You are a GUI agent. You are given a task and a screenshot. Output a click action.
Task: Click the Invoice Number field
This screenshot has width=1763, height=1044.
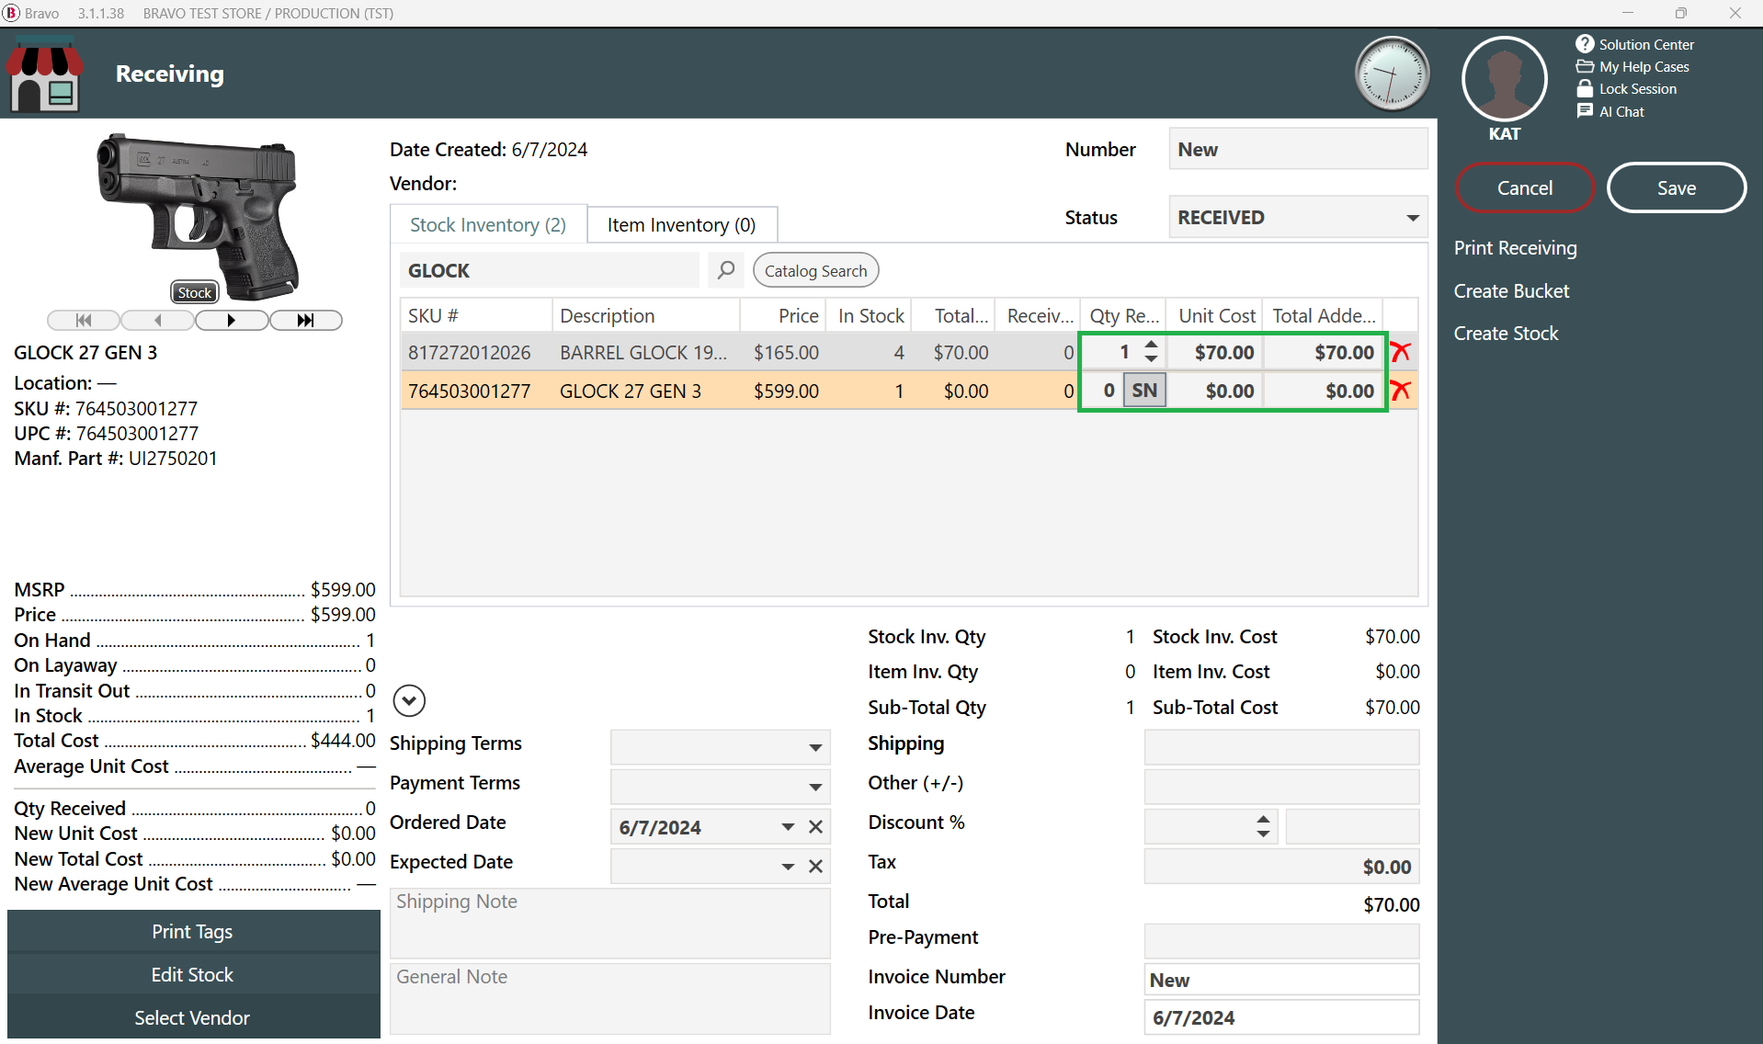coord(1281,980)
